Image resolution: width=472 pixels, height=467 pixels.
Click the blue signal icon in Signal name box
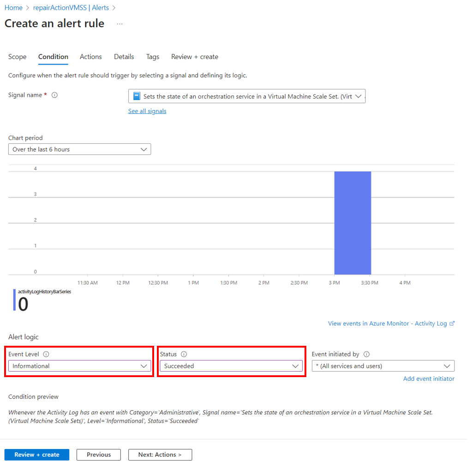pyautogui.click(x=137, y=96)
